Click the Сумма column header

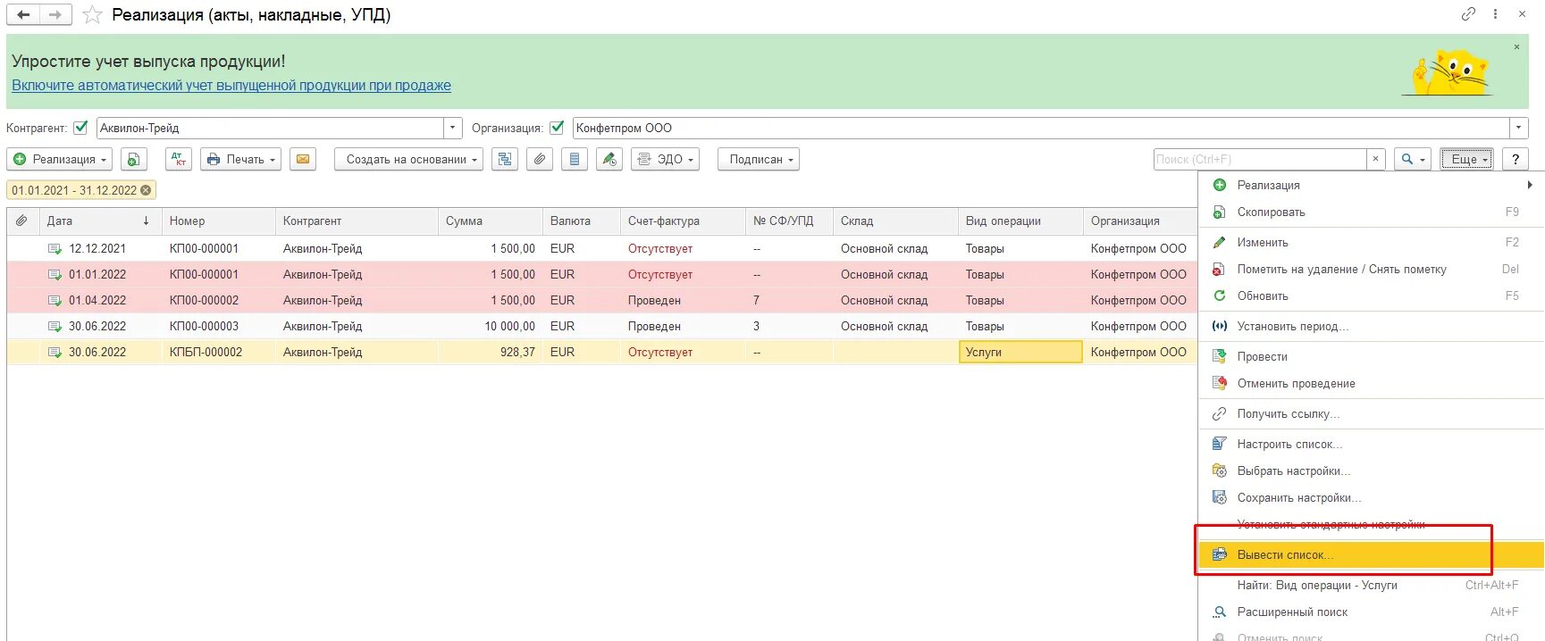pos(490,221)
